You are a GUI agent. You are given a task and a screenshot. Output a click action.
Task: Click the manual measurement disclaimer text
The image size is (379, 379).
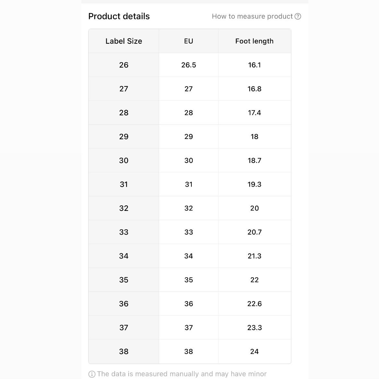182,374
